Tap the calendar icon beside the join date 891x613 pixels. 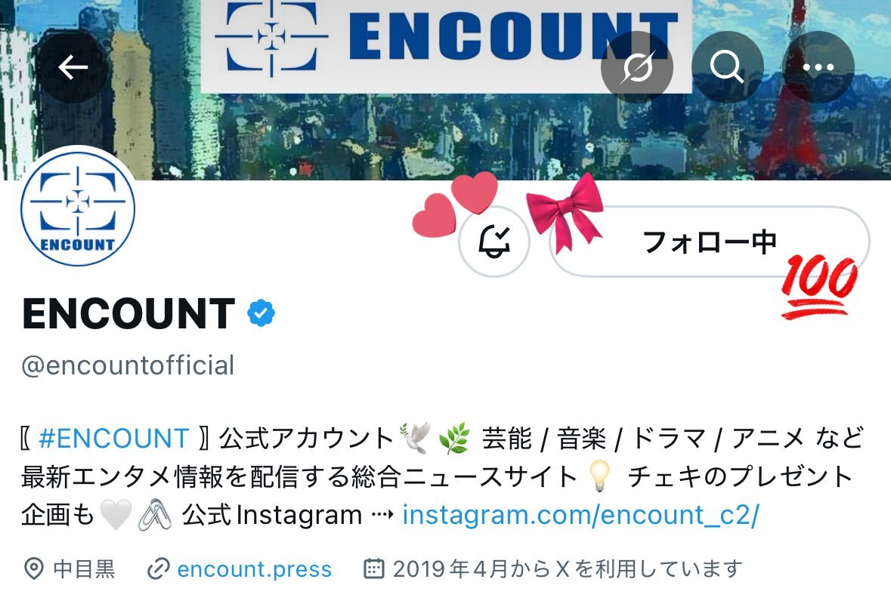(x=373, y=568)
